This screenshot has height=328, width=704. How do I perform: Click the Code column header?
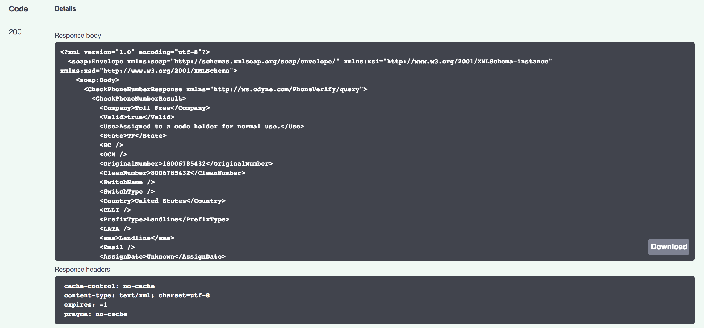tap(18, 9)
